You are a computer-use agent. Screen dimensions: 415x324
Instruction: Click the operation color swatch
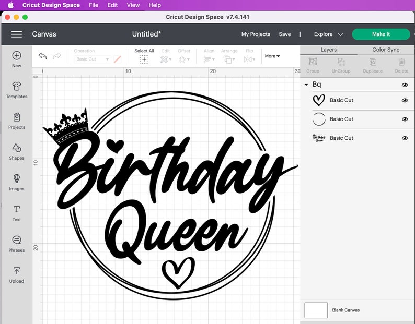tap(117, 59)
